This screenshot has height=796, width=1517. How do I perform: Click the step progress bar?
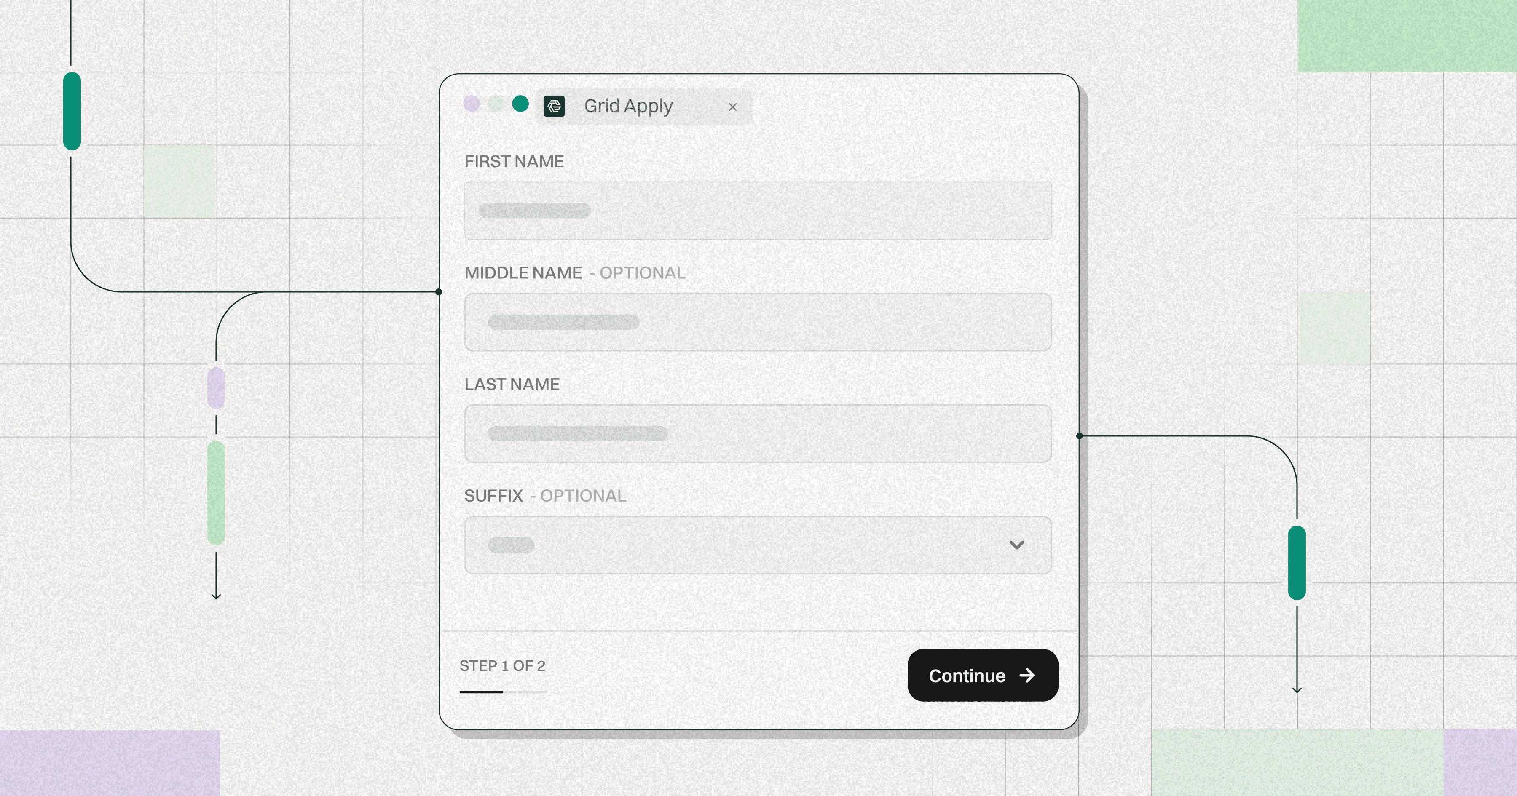[503, 692]
